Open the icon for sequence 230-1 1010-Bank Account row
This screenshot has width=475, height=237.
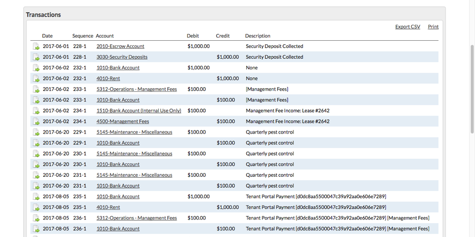pyautogui.click(x=36, y=164)
